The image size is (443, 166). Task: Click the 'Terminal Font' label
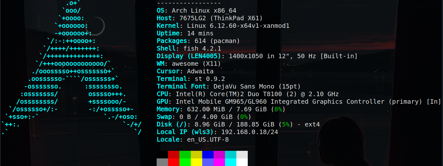coord(181,86)
